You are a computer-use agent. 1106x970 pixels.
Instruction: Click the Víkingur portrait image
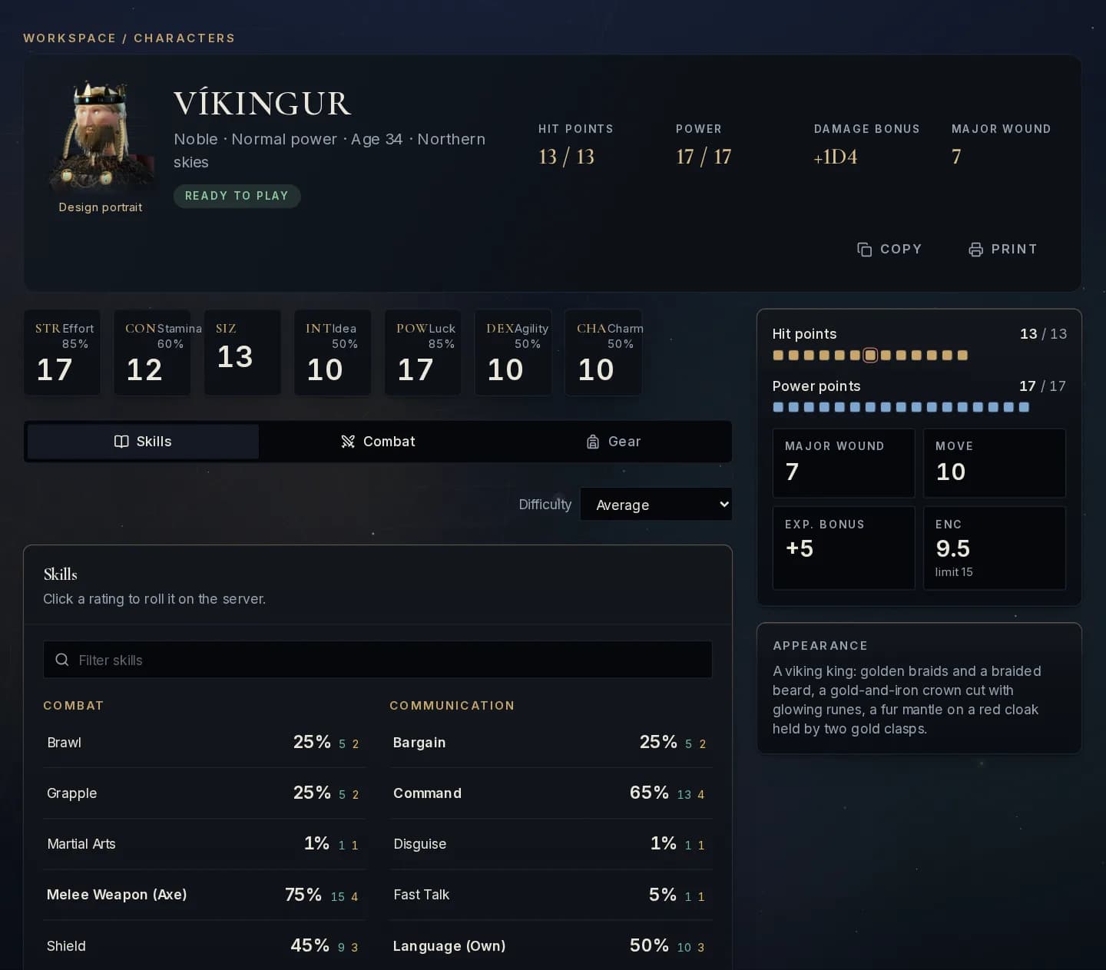coord(101,135)
